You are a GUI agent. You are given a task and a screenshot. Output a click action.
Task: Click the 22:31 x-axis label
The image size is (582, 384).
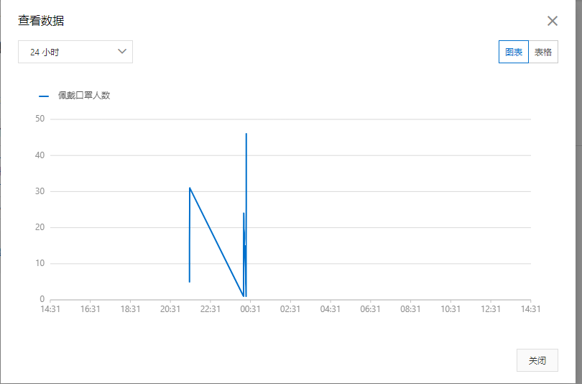point(210,309)
